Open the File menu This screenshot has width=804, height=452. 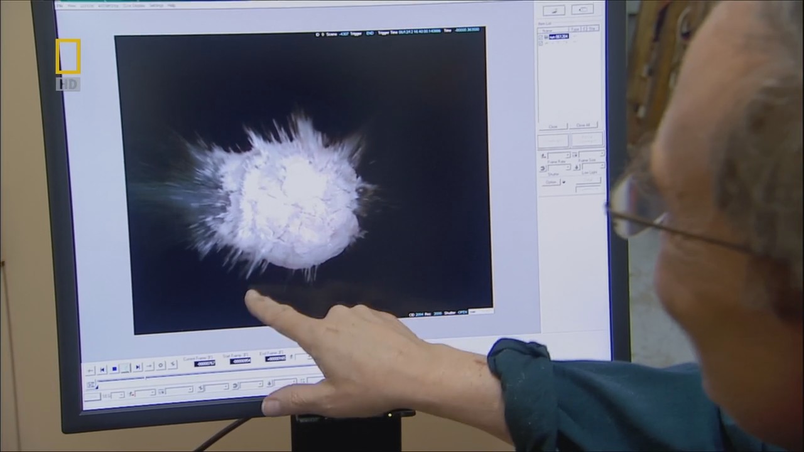click(60, 6)
